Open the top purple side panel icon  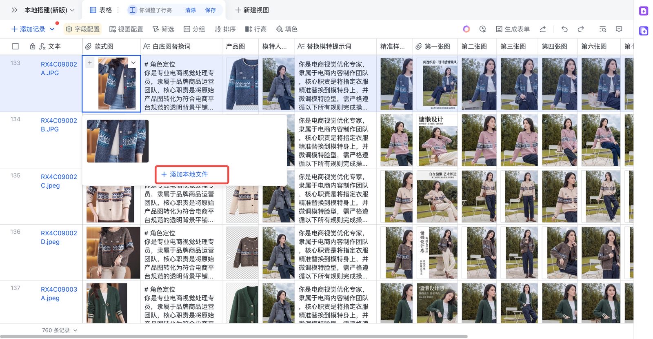(644, 11)
